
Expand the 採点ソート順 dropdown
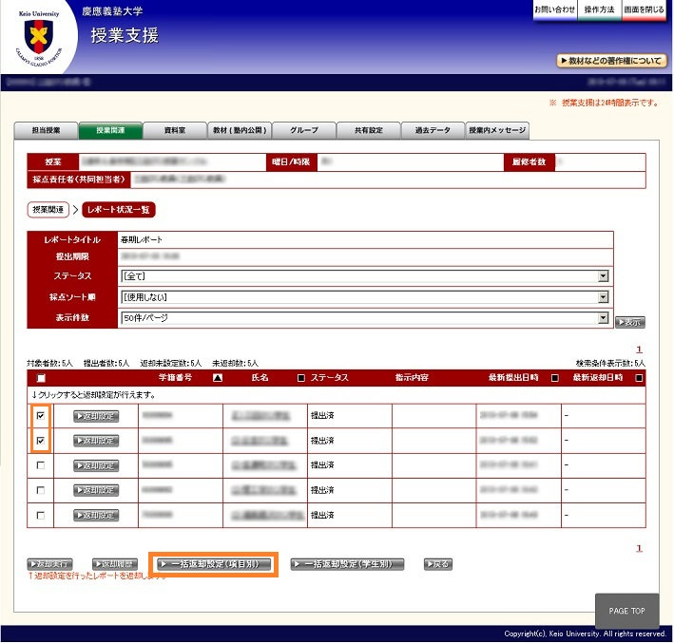(364, 297)
